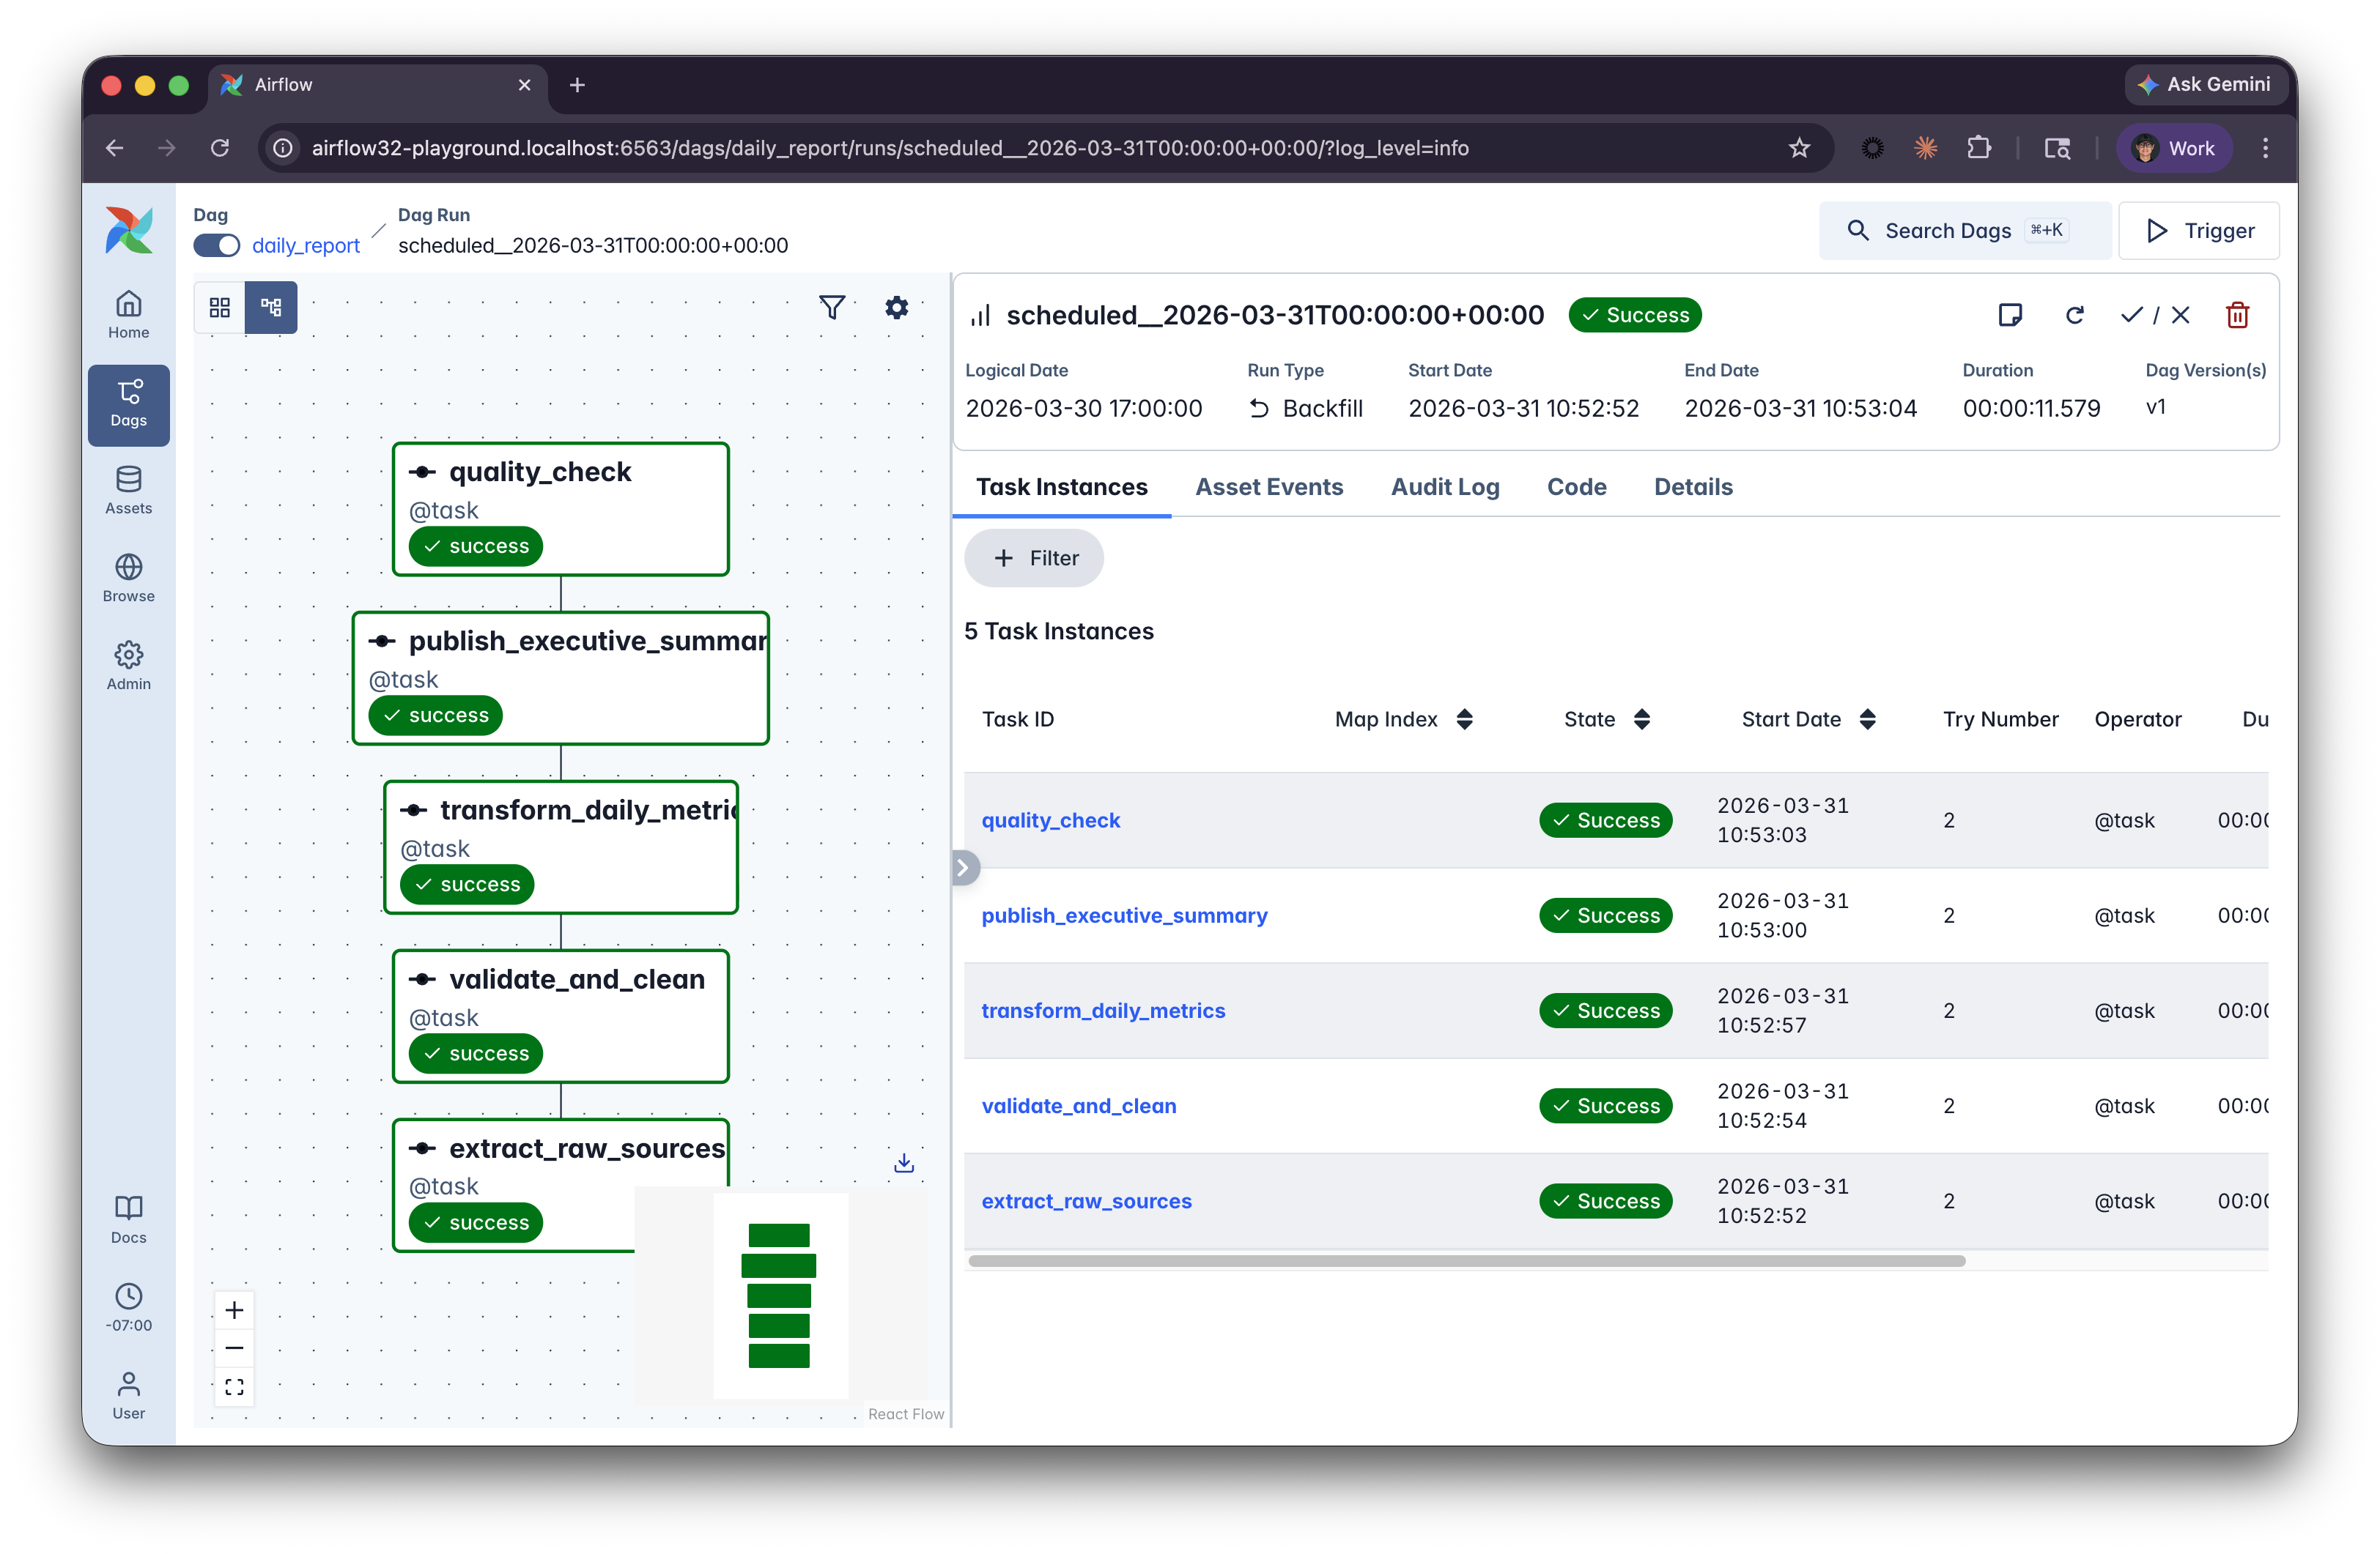The width and height of the screenshot is (2380, 1554).
Task: Open the browser Extensions menu
Action: (1978, 148)
